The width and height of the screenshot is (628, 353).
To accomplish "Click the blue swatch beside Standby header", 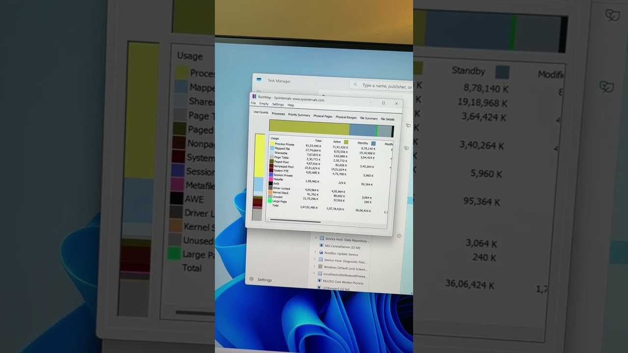I will (373, 144).
